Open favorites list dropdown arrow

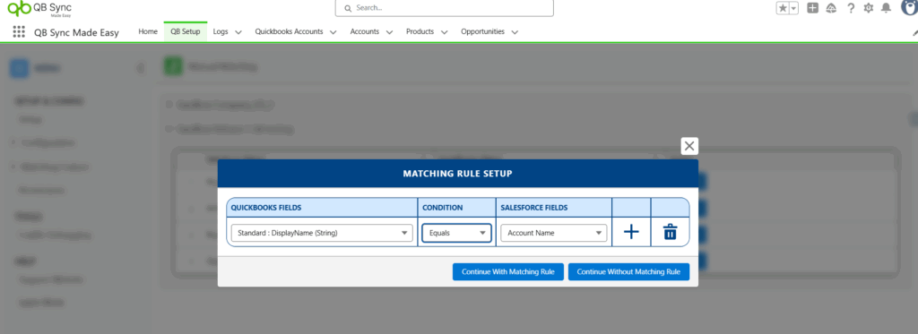(794, 7)
